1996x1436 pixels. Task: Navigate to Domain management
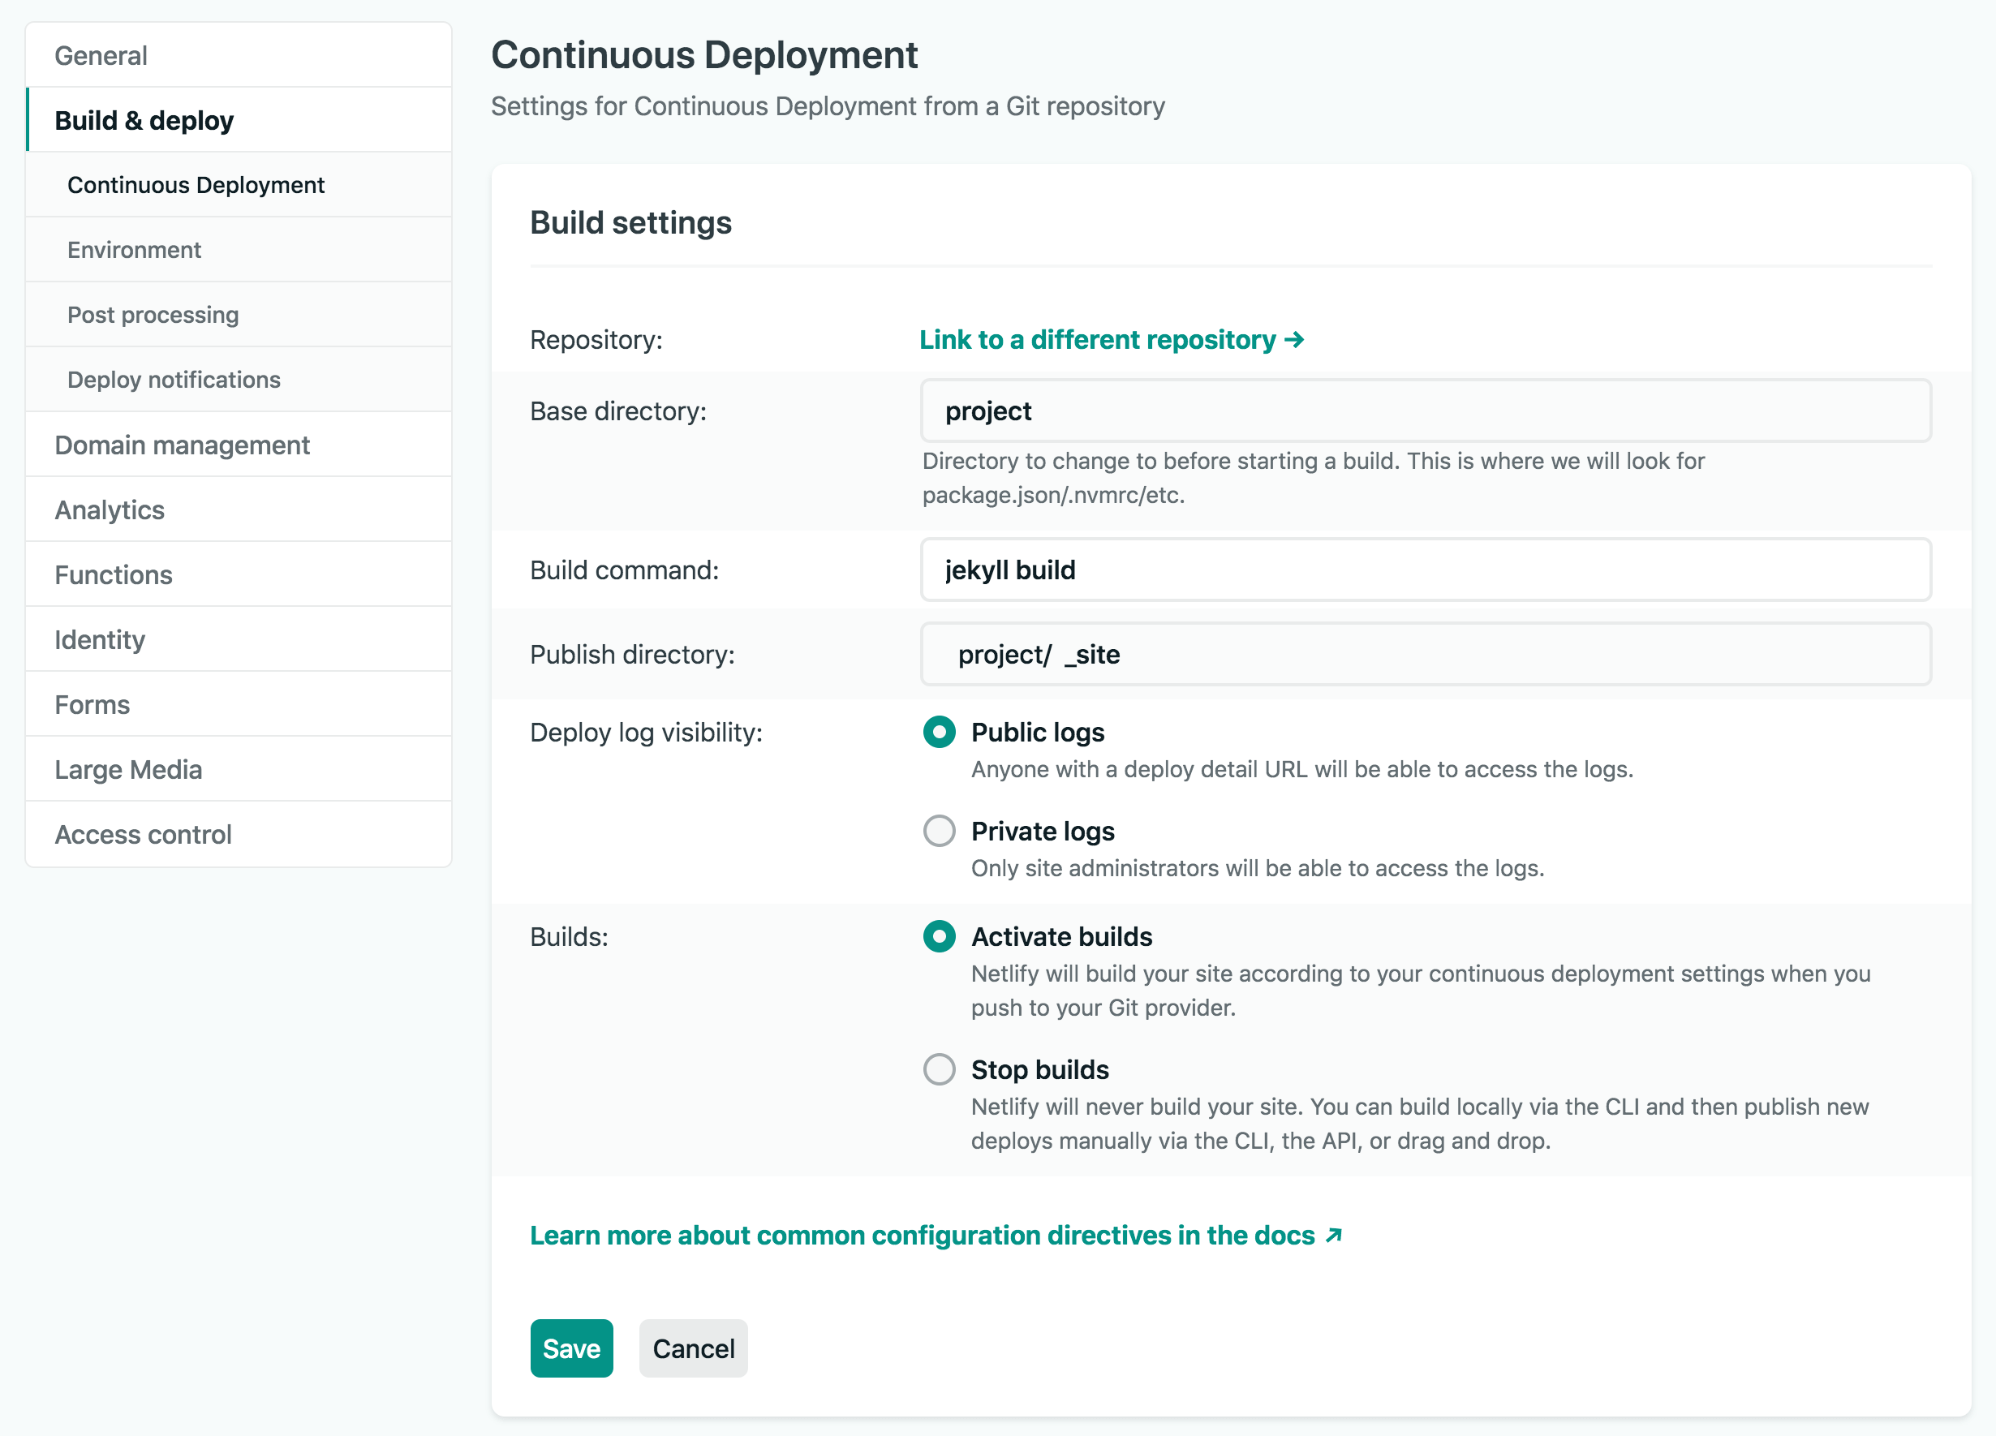pos(183,445)
